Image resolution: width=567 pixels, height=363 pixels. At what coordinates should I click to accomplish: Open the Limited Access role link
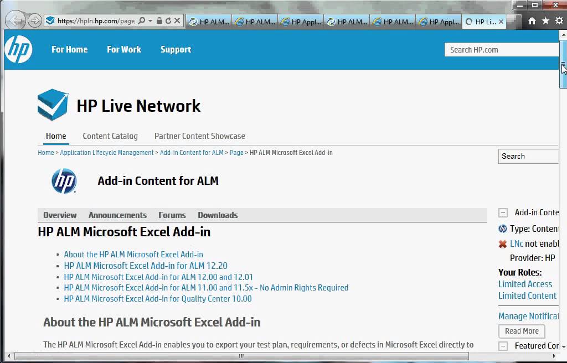525,284
